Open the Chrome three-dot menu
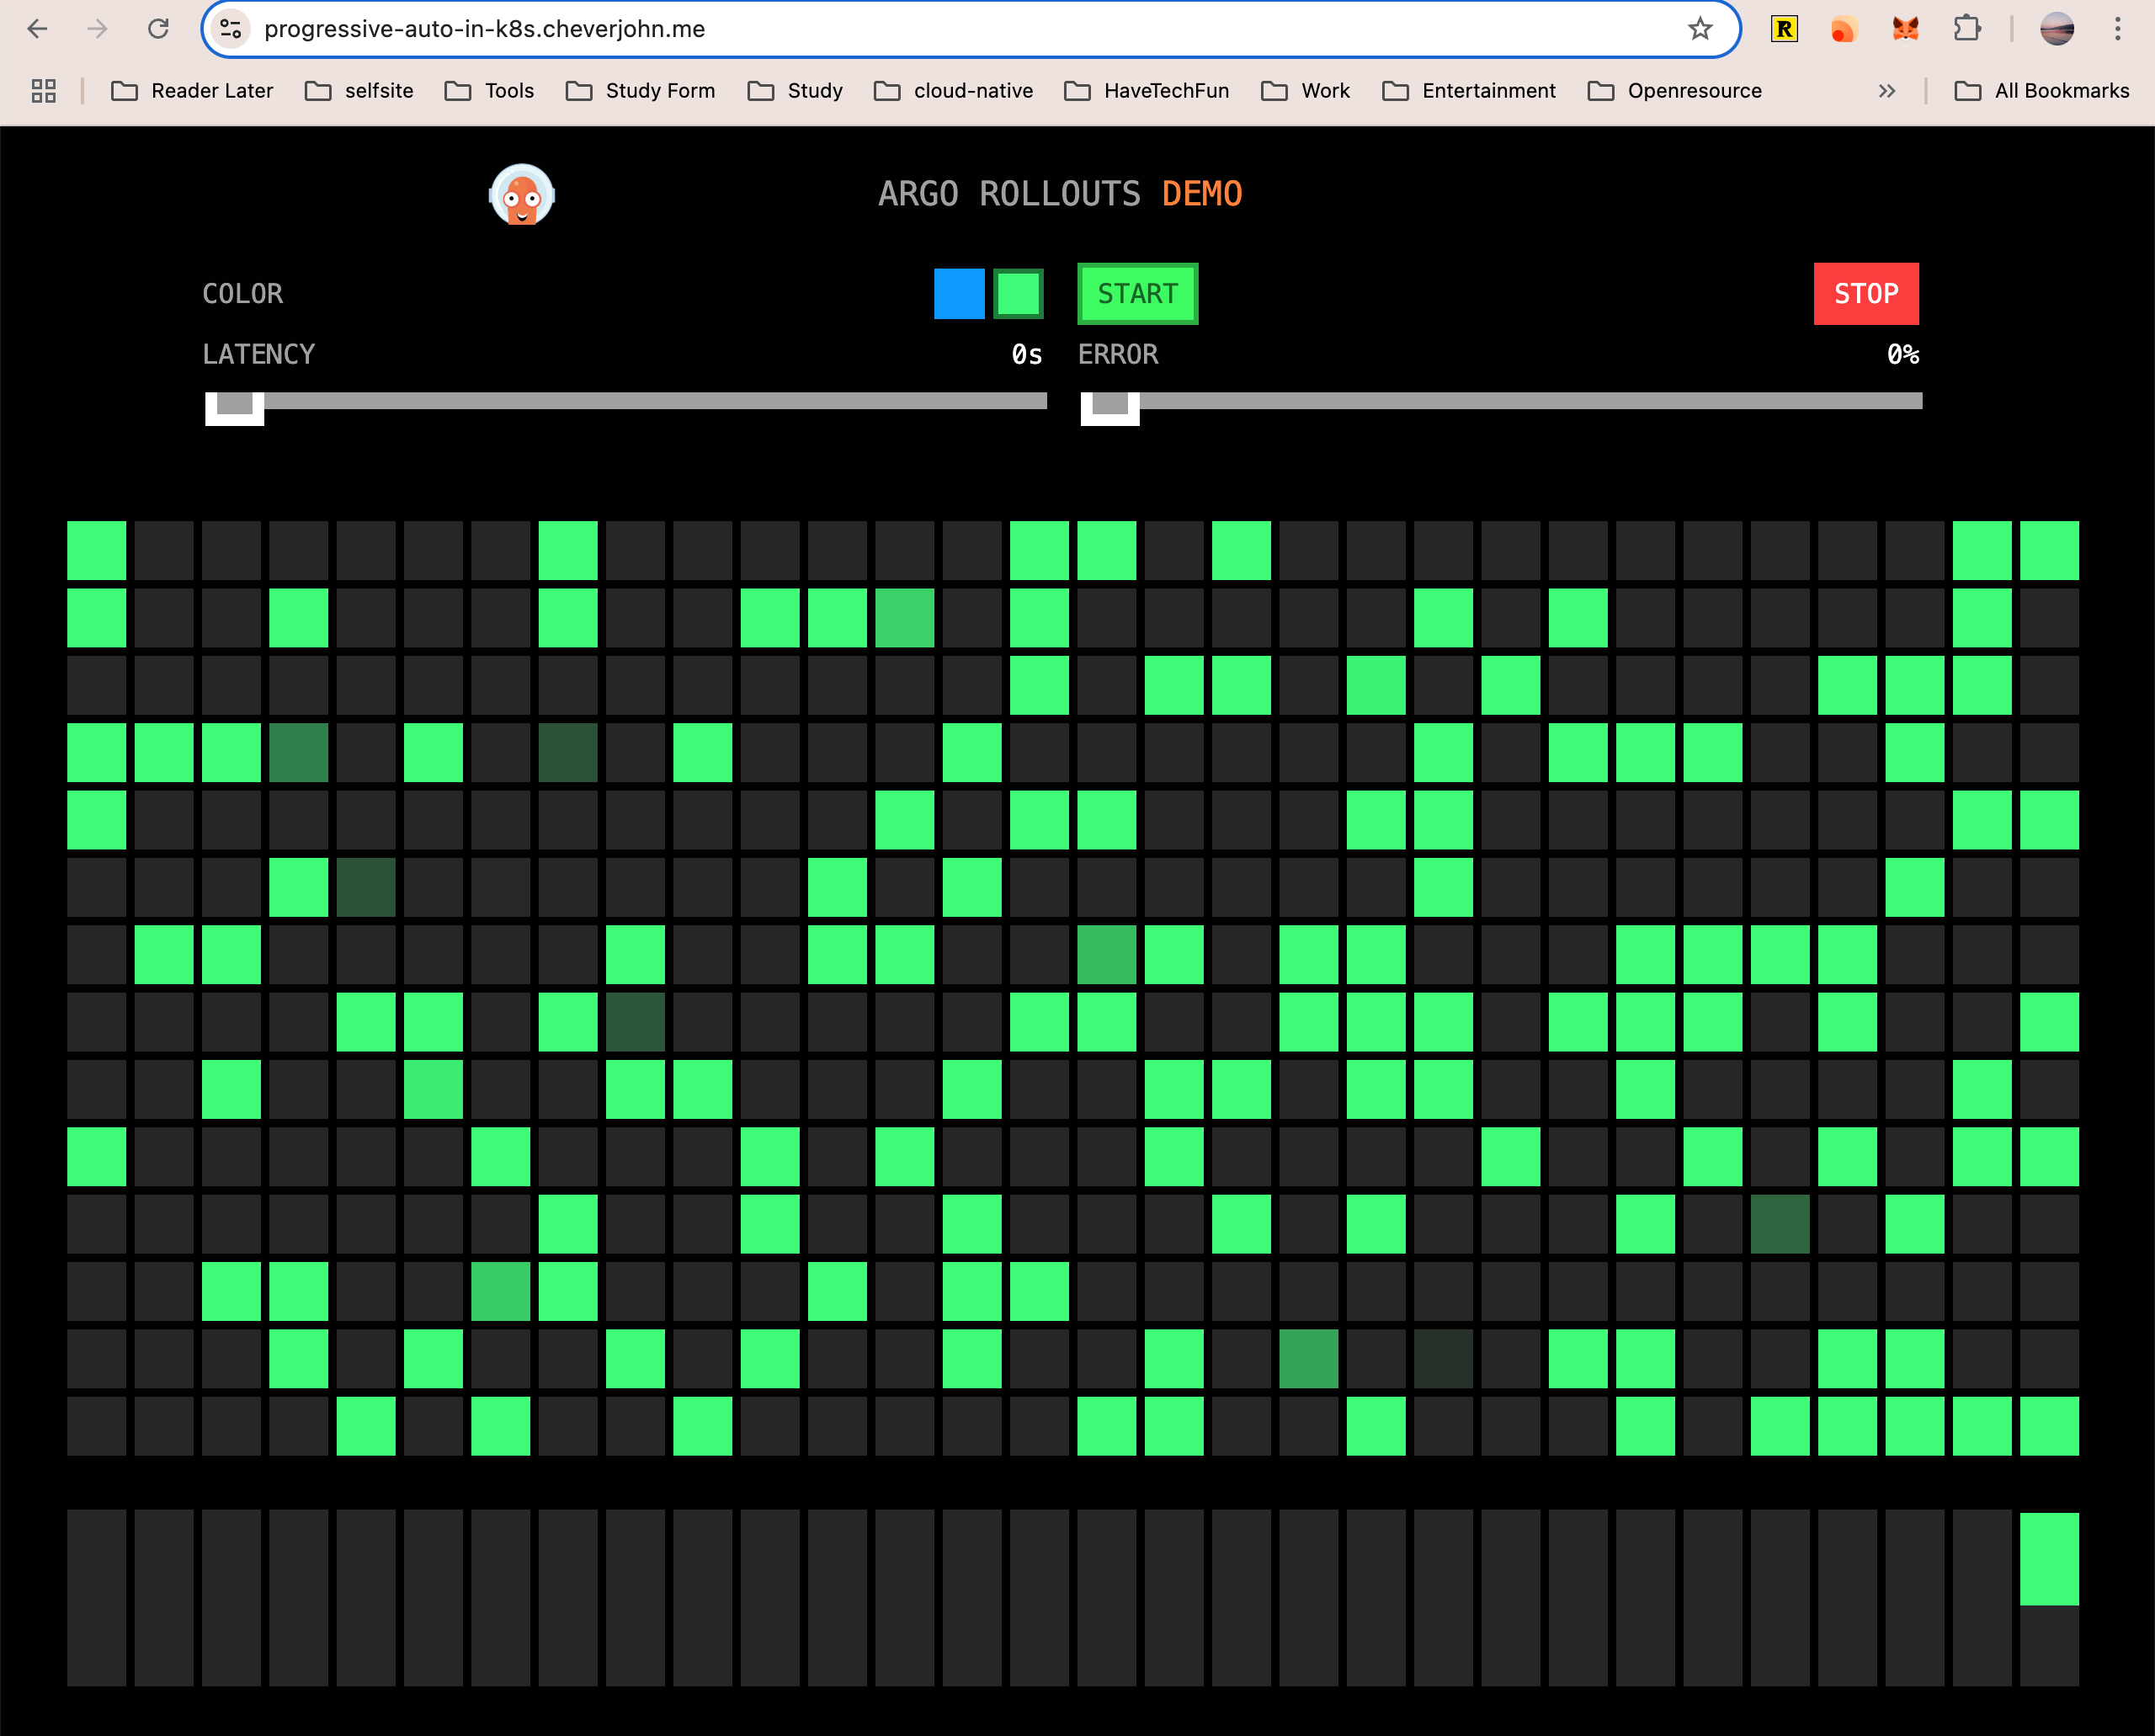Screen dimensions: 2155x1736 2117,29
